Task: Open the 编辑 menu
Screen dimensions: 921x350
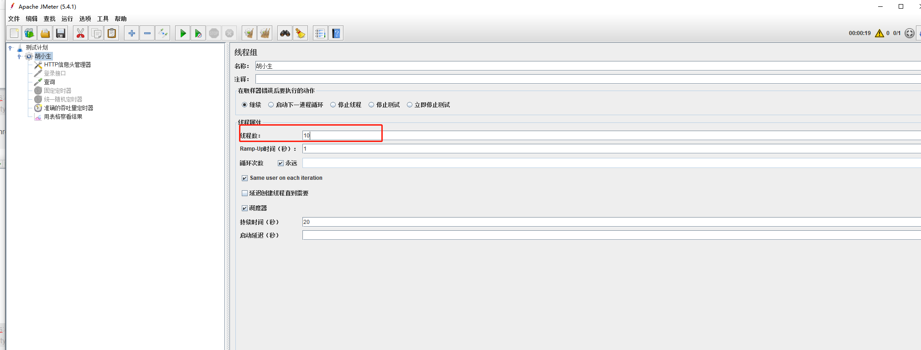Action: point(32,19)
